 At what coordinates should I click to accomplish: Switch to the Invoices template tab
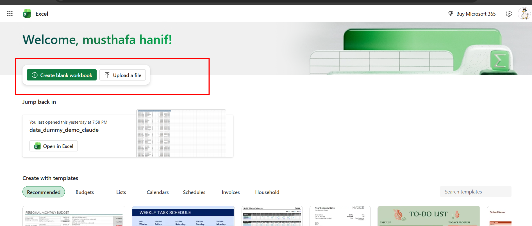pos(231,192)
